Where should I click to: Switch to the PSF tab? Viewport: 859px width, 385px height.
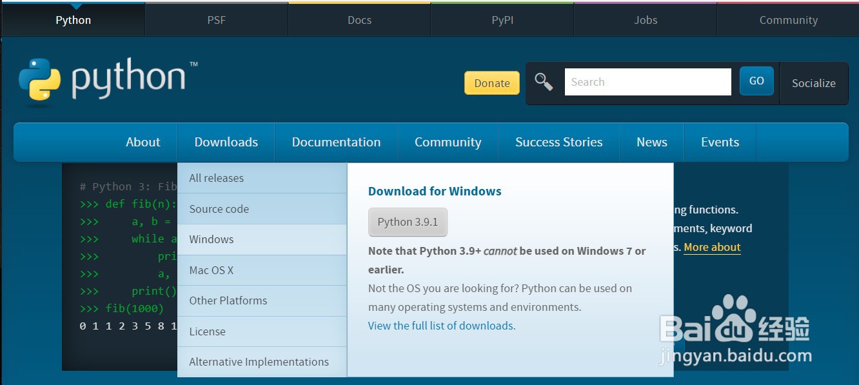[216, 19]
